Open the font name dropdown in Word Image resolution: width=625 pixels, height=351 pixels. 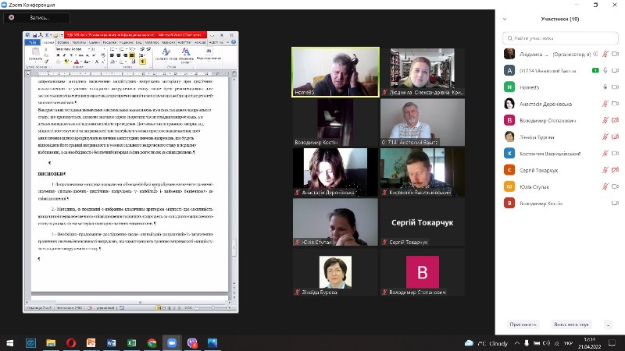pyautogui.click(x=89, y=49)
